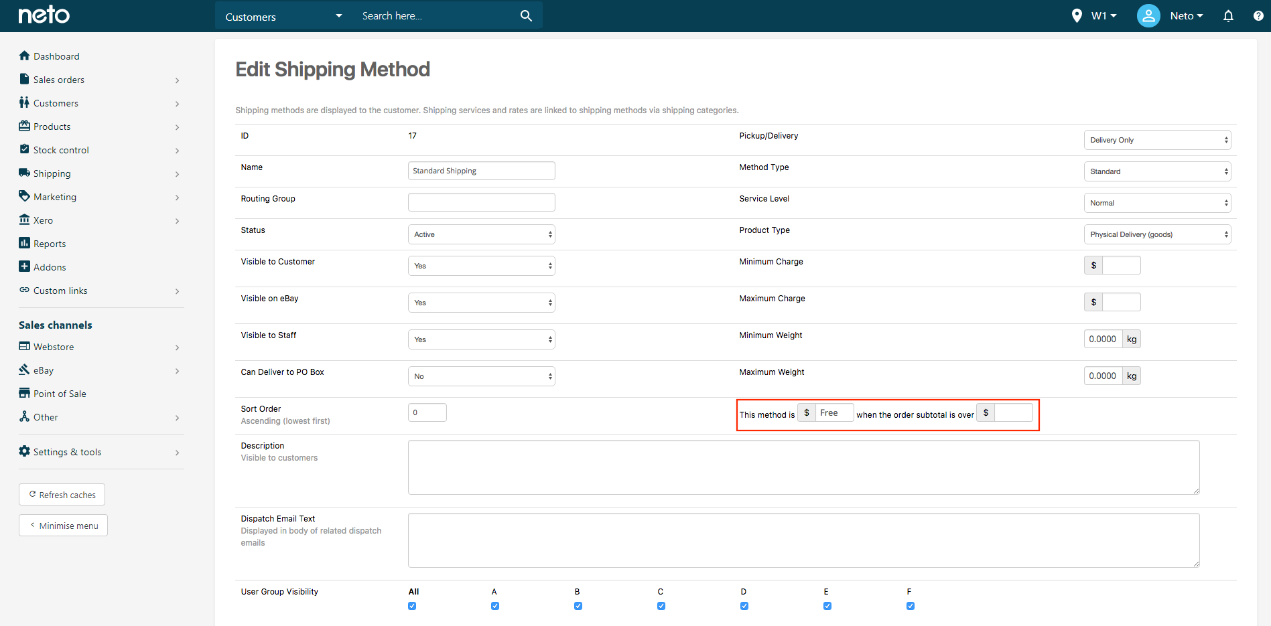Viewport: 1271px width, 626px height.
Task: Toggle the All user group checkbox
Action: coord(412,606)
